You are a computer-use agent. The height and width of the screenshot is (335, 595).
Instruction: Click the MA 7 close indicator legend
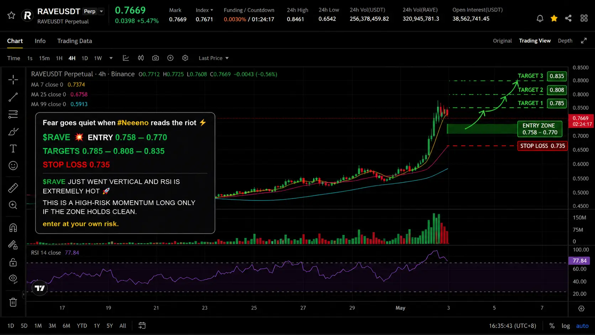(x=58, y=84)
